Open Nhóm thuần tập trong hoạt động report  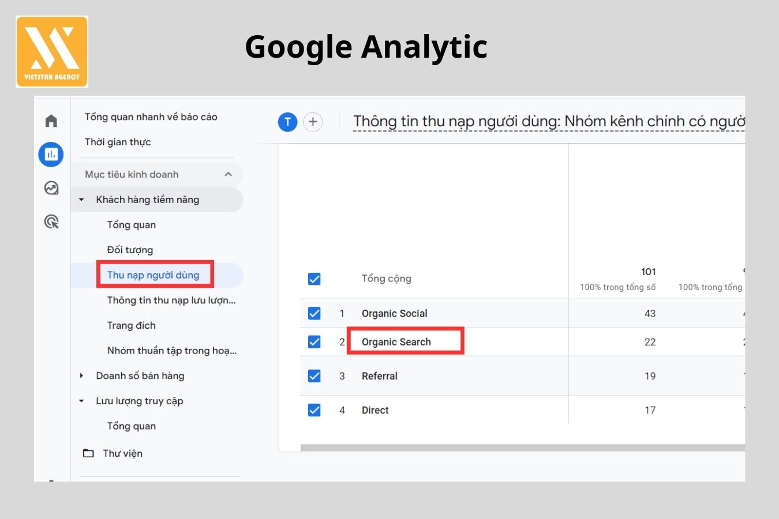tap(172, 351)
